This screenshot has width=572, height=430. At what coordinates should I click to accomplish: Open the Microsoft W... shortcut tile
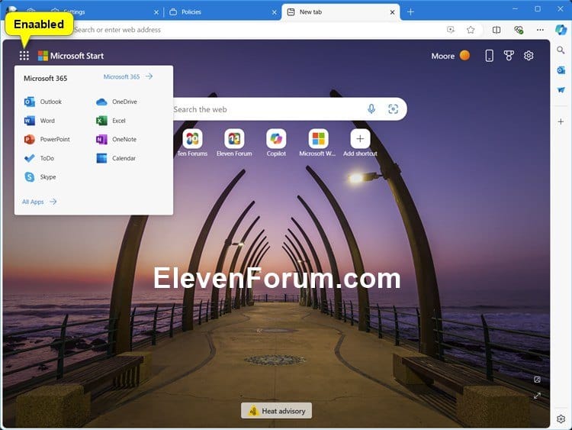click(318, 143)
